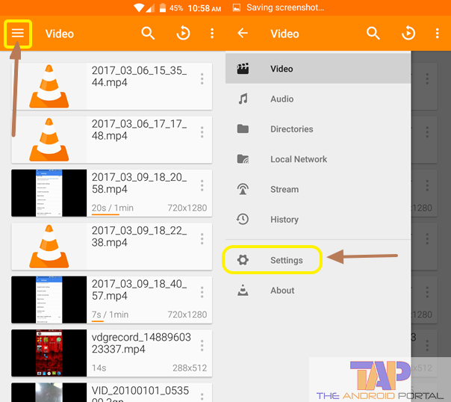Select file name vdgrecord_1488960323337.mp4
Viewport: 451px width, 402px height.
141,343
